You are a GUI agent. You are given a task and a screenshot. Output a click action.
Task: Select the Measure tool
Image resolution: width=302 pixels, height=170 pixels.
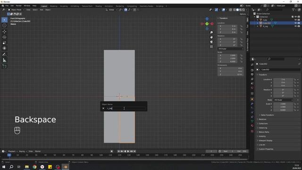(x=4, y=60)
